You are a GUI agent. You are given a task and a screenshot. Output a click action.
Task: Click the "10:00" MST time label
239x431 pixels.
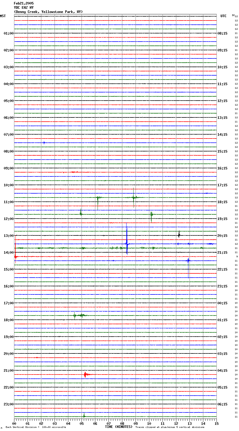coord(9,185)
